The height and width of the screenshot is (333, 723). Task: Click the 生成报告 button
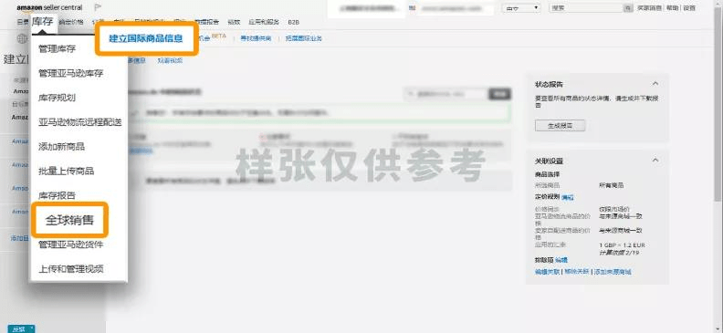(x=560, y=125)
